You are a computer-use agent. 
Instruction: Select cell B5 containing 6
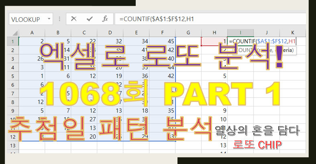(x=58, y=76)
